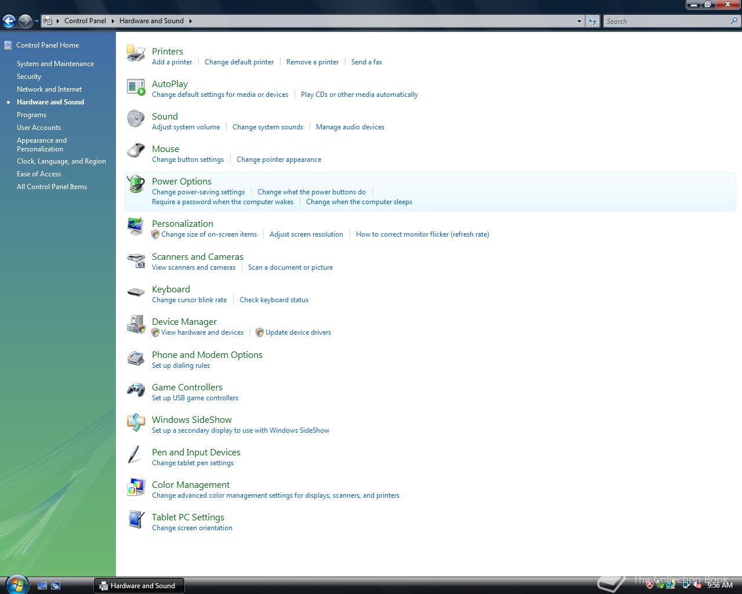
Task: Open the Game Controllers gamepad icon
Action: (x=136, y=390)
